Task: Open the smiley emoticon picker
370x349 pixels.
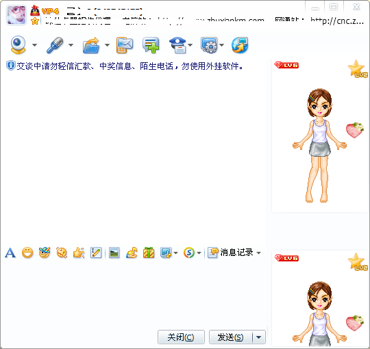Action: [x=27, y=253]
